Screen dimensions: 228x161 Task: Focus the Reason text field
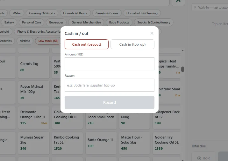pyautogui.click(x=110, y=85)
